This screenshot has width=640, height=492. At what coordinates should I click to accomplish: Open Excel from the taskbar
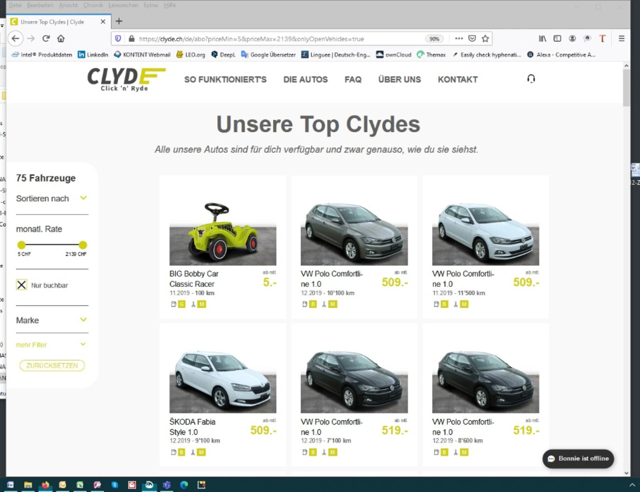[80, 484]
